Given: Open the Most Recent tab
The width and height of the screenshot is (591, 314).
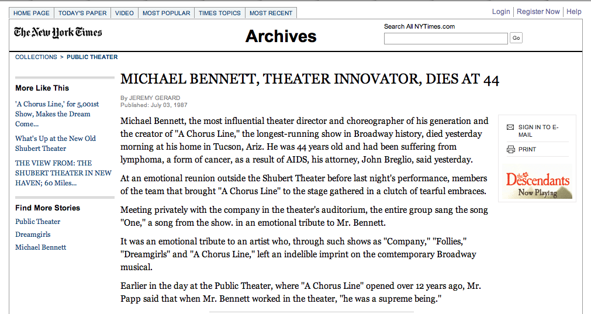Looking at the screenshot, I should [x=271, y=13].
